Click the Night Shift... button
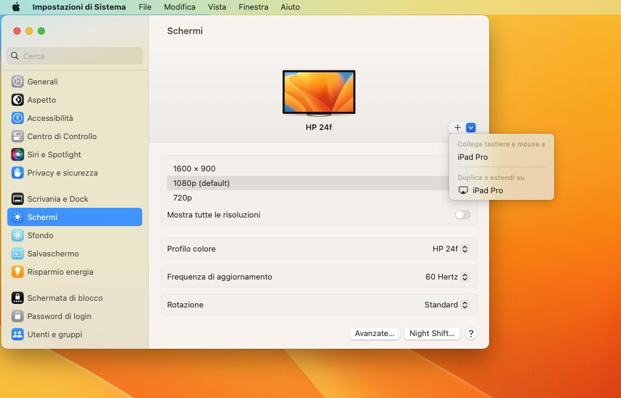Screen dimensions: 621x398 [431, 333]
